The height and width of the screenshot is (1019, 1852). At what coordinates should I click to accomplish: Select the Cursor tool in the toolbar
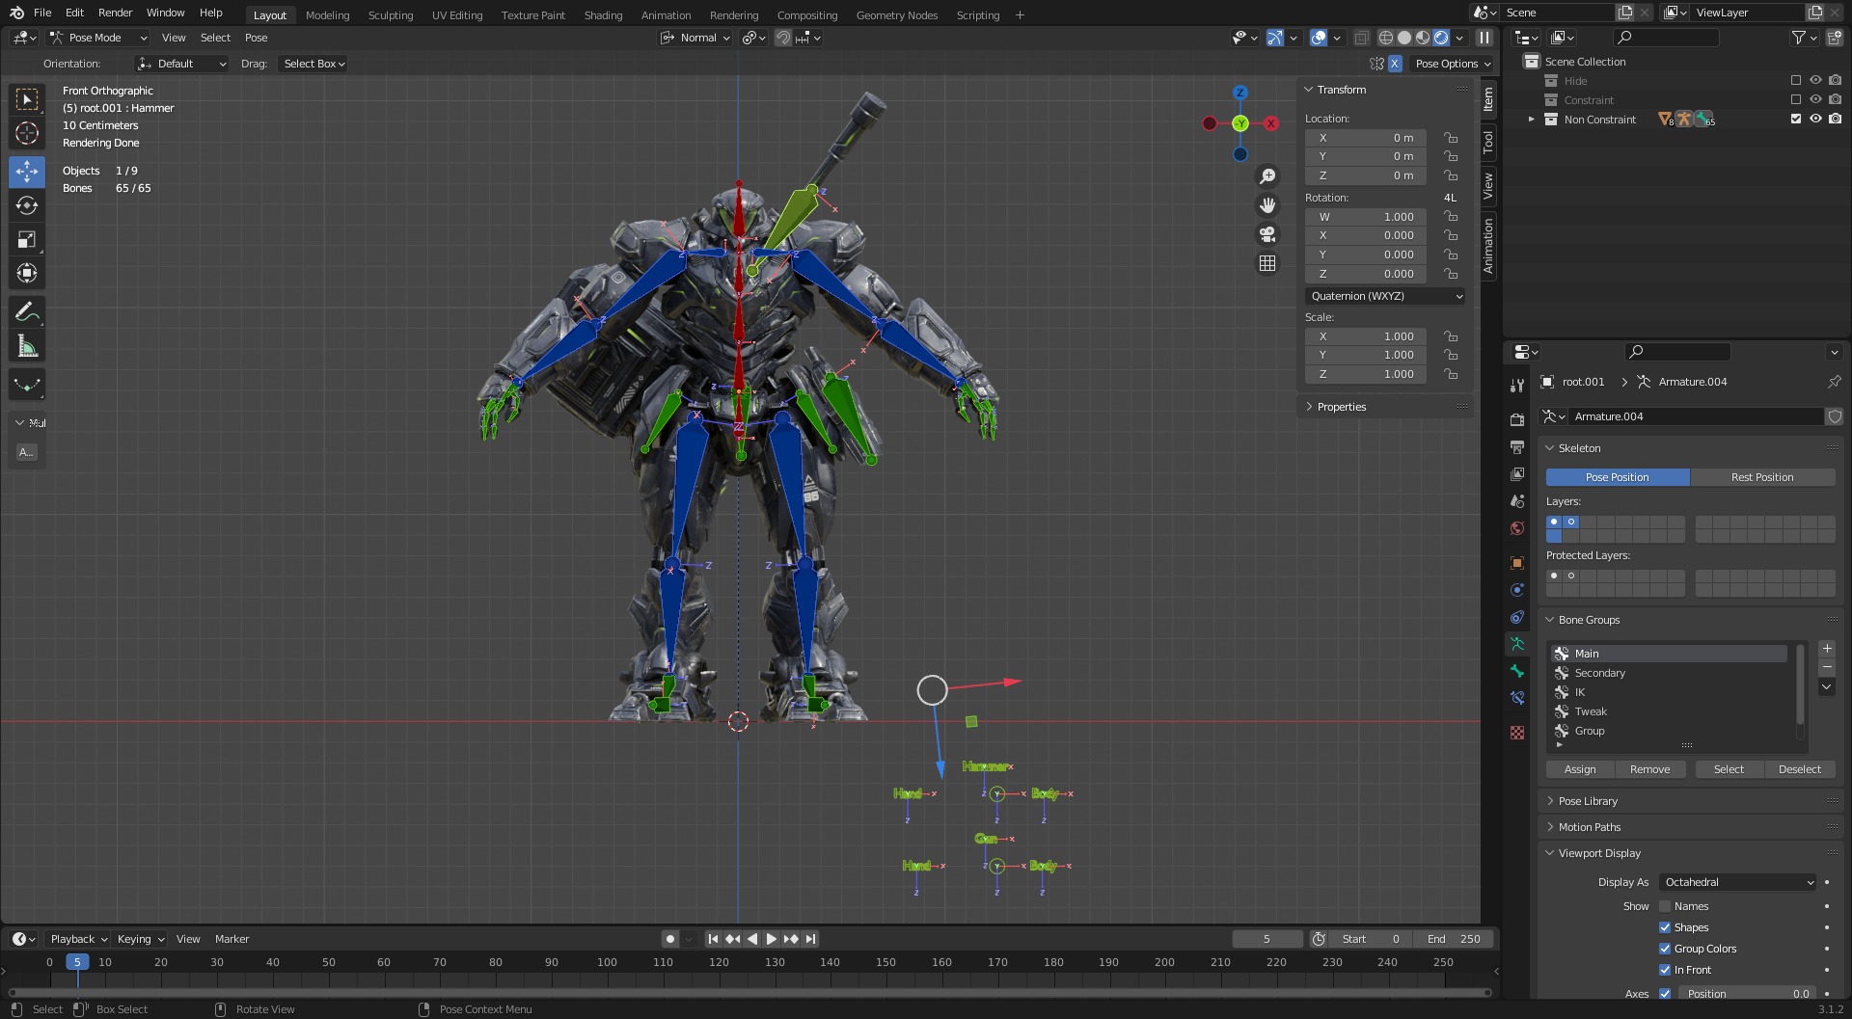27,133
